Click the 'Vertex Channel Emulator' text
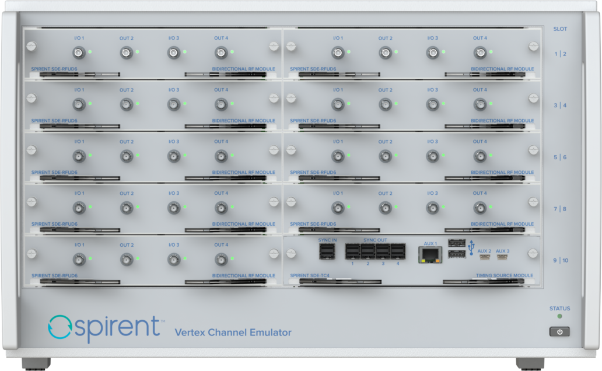The height and width of the screenshot is (371, 602). click(x=233, y=332)
